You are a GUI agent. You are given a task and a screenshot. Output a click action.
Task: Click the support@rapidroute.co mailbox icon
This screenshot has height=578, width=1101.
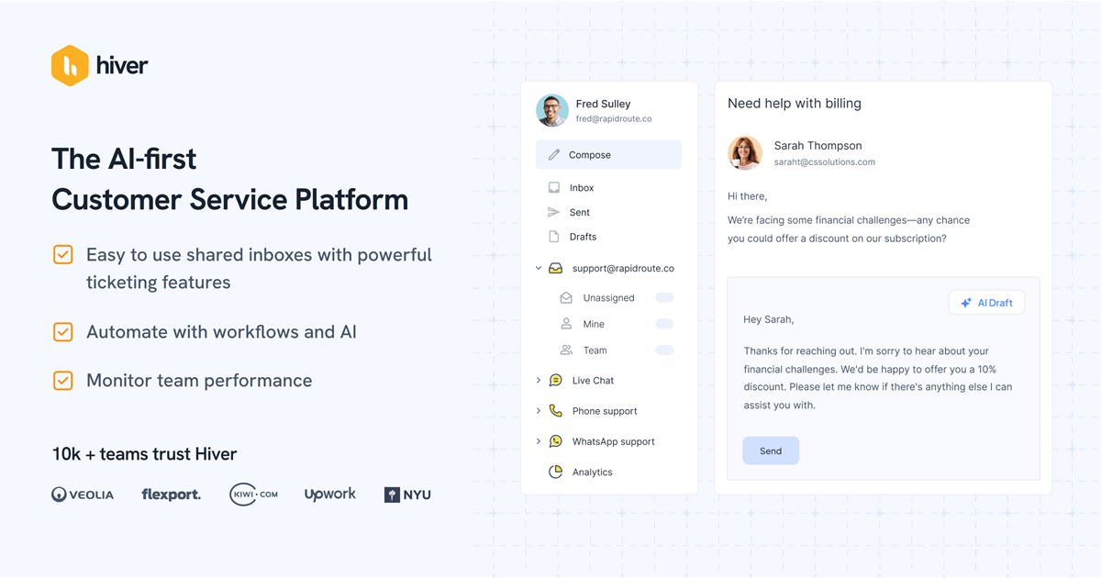pos(556,269)
